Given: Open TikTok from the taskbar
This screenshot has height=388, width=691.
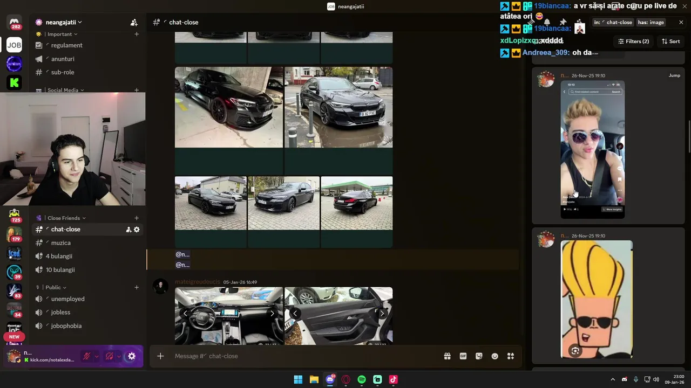Looking at the screenshot, I should coord(393,379).
